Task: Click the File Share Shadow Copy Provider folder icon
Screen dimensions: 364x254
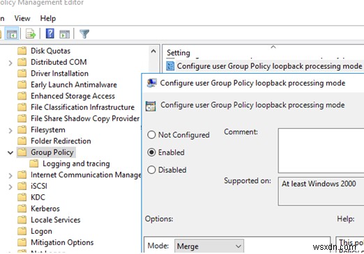Action: pyautogui.click(x=22, y=118)
